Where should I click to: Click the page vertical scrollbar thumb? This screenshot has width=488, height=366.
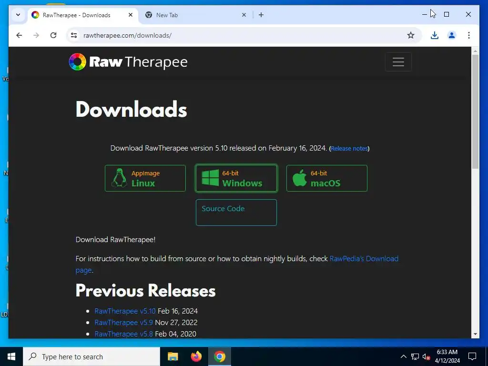pos(475,112)
